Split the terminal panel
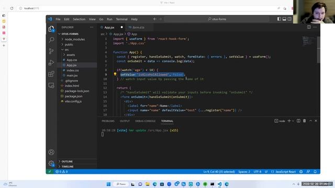335x188 pixels. point(298,121)
